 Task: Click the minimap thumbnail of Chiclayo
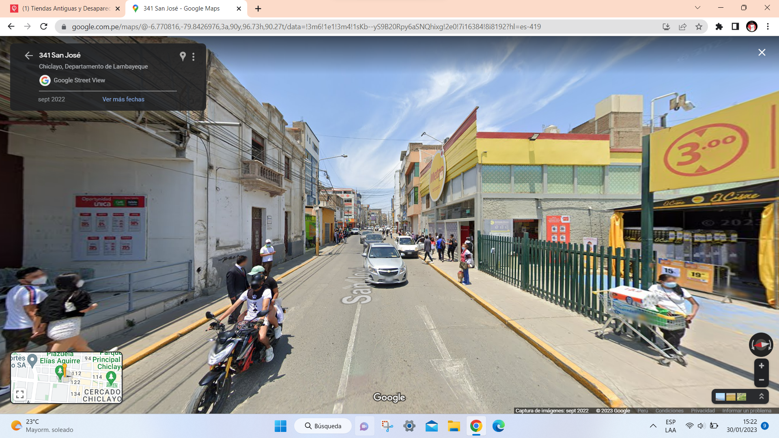[67, 378]
